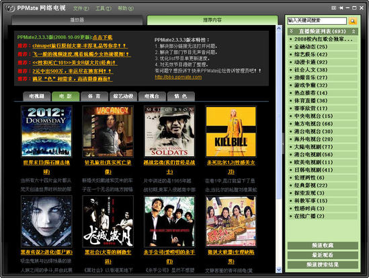Viewport: 369px width, 278px height.
Task: Select the 电视剧 category tab
Action: click(x=37, y=96)
